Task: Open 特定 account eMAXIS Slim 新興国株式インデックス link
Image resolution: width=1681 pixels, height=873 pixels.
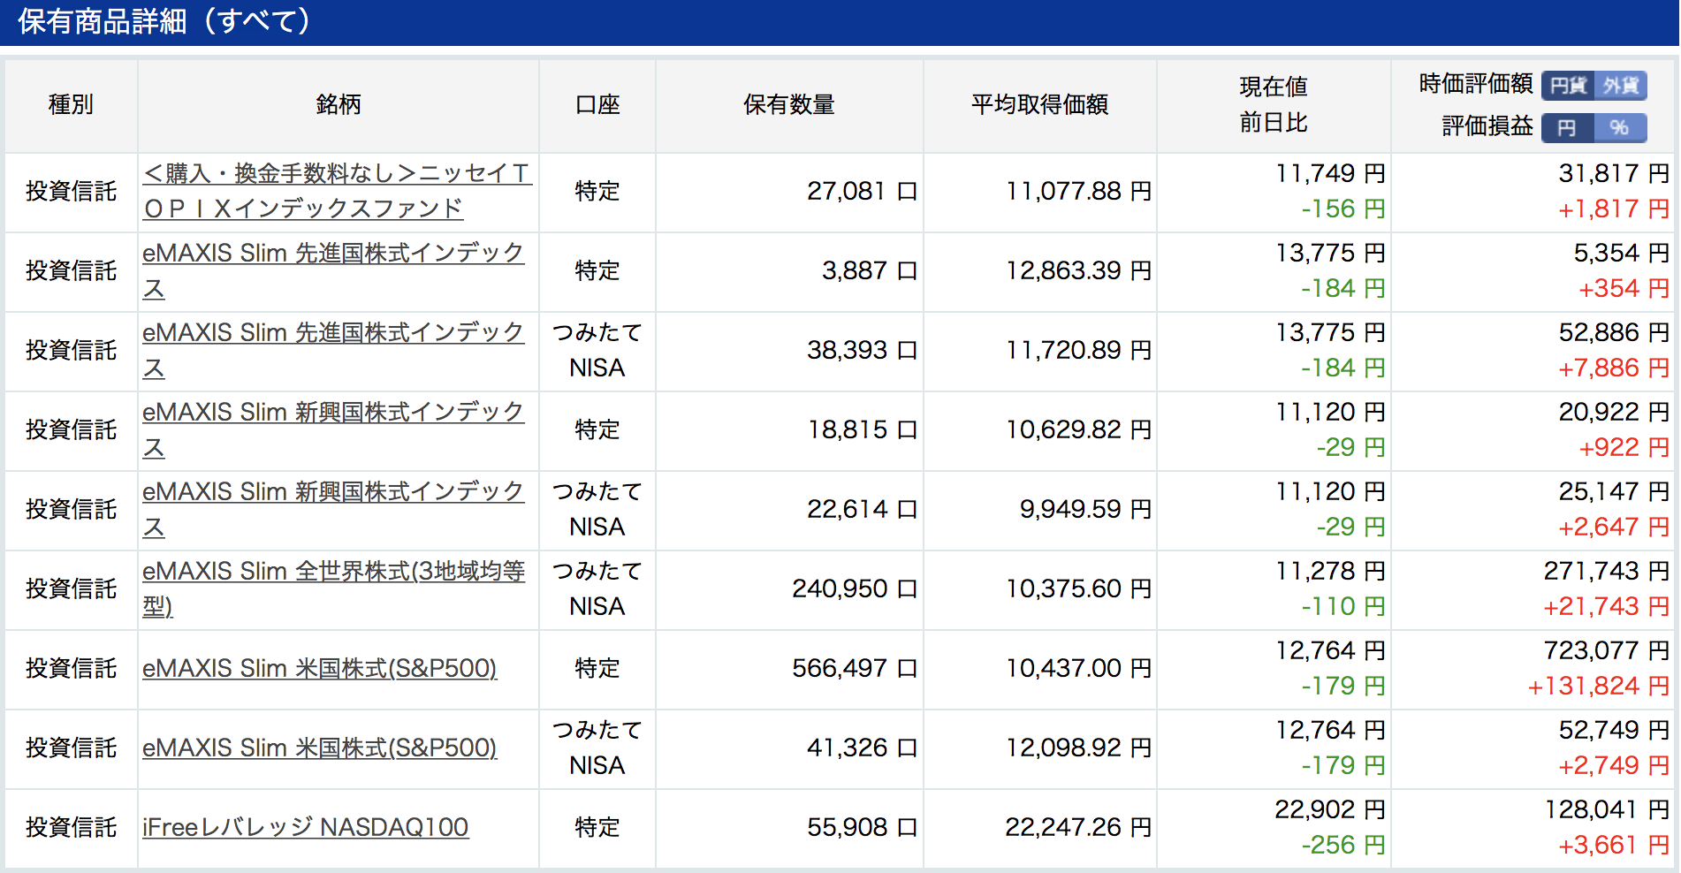Action: coord(333,429)
